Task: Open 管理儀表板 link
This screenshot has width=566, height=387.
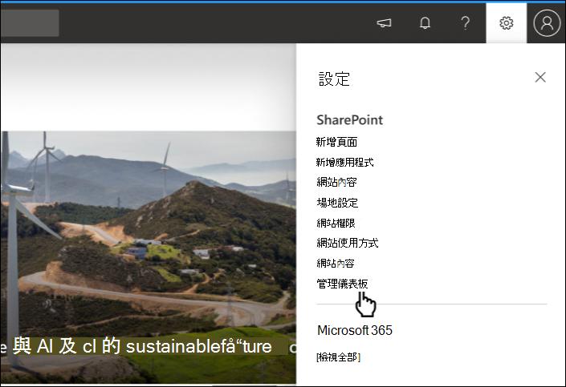Action: click(x=342, y=284)
